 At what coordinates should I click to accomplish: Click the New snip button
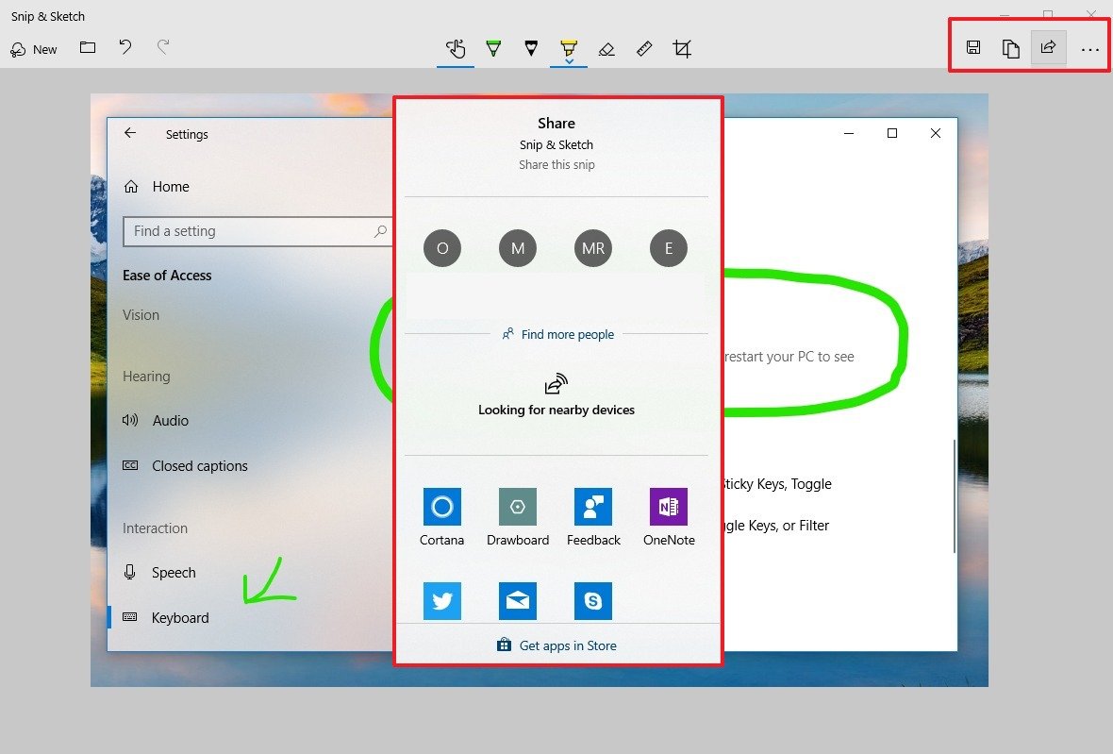(x=33, y=49)
